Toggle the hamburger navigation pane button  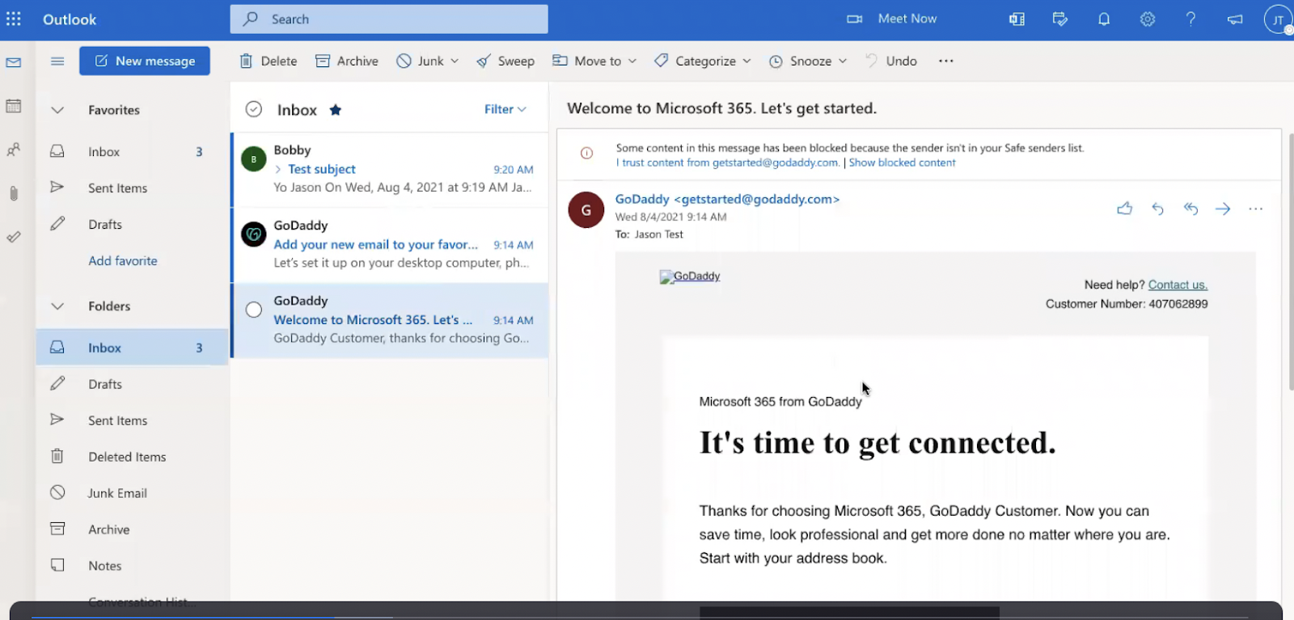pyautogui.click(x=57, y=61)
